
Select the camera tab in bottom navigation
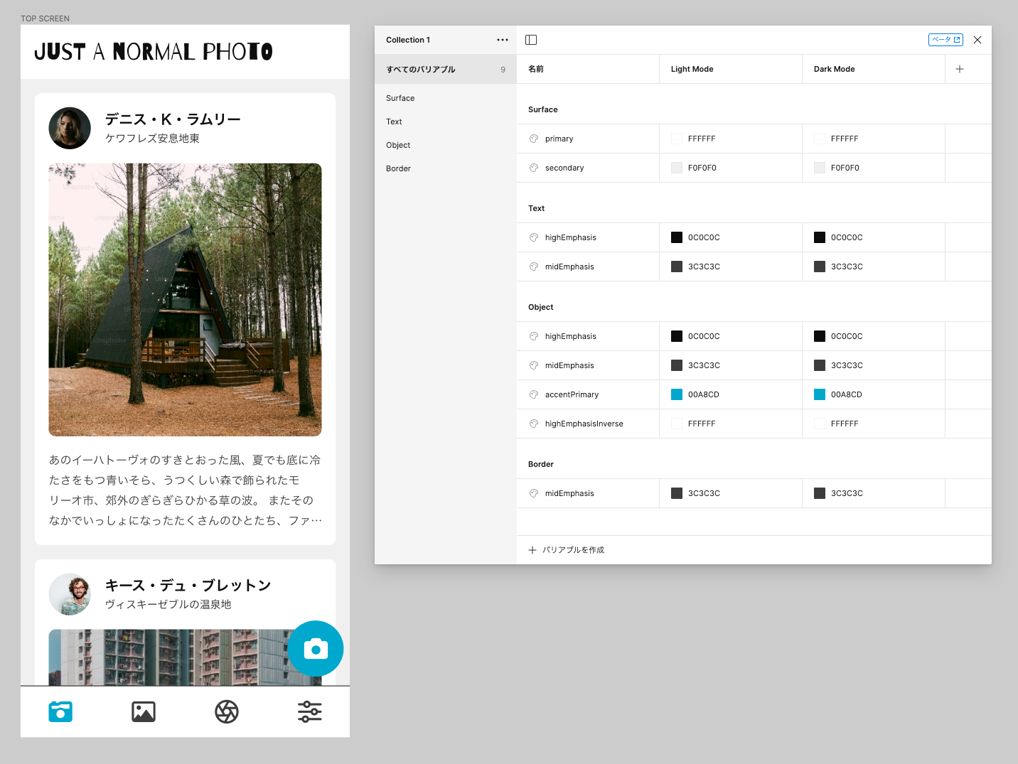click(60, 711)
